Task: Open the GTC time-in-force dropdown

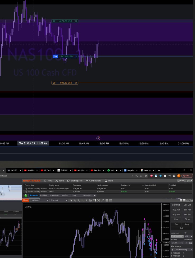Action: pos(188,236)
